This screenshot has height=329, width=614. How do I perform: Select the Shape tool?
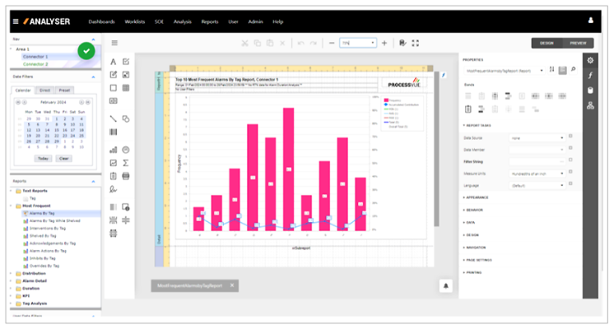tap(126, 118)
